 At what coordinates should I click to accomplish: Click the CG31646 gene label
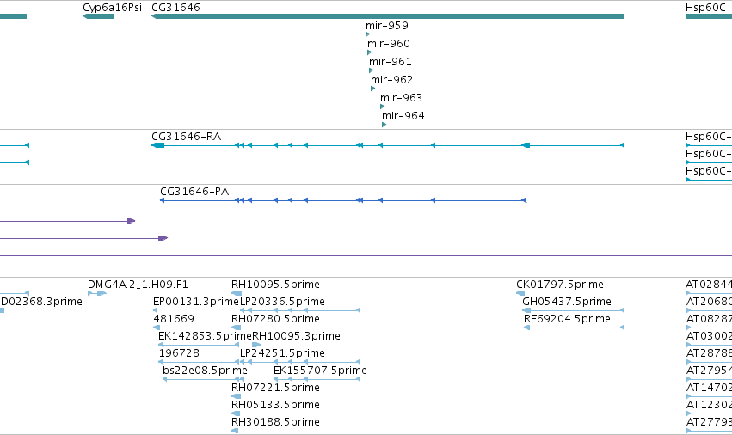[175, 8]
